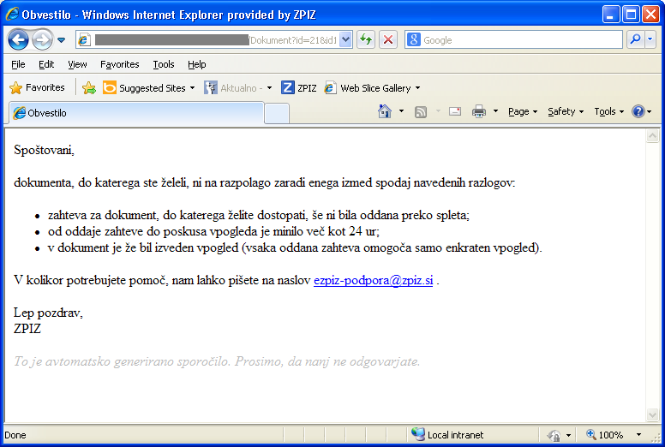Viewport: 665px width, 447px height.
Task: Open the Help menu
Action: coord(197,64)
